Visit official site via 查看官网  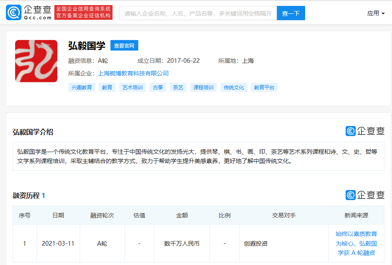[124, 46]
